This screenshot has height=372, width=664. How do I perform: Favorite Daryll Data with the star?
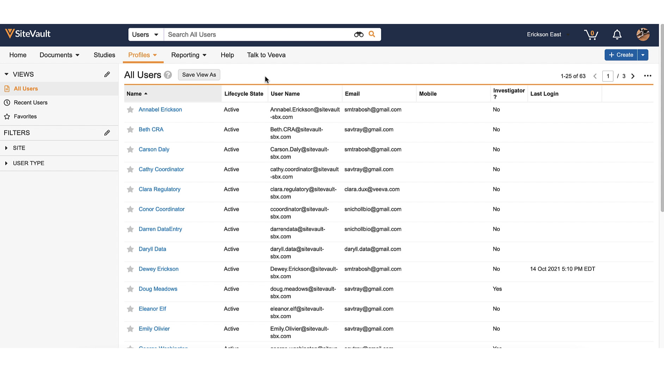click(x=130, y=249)
